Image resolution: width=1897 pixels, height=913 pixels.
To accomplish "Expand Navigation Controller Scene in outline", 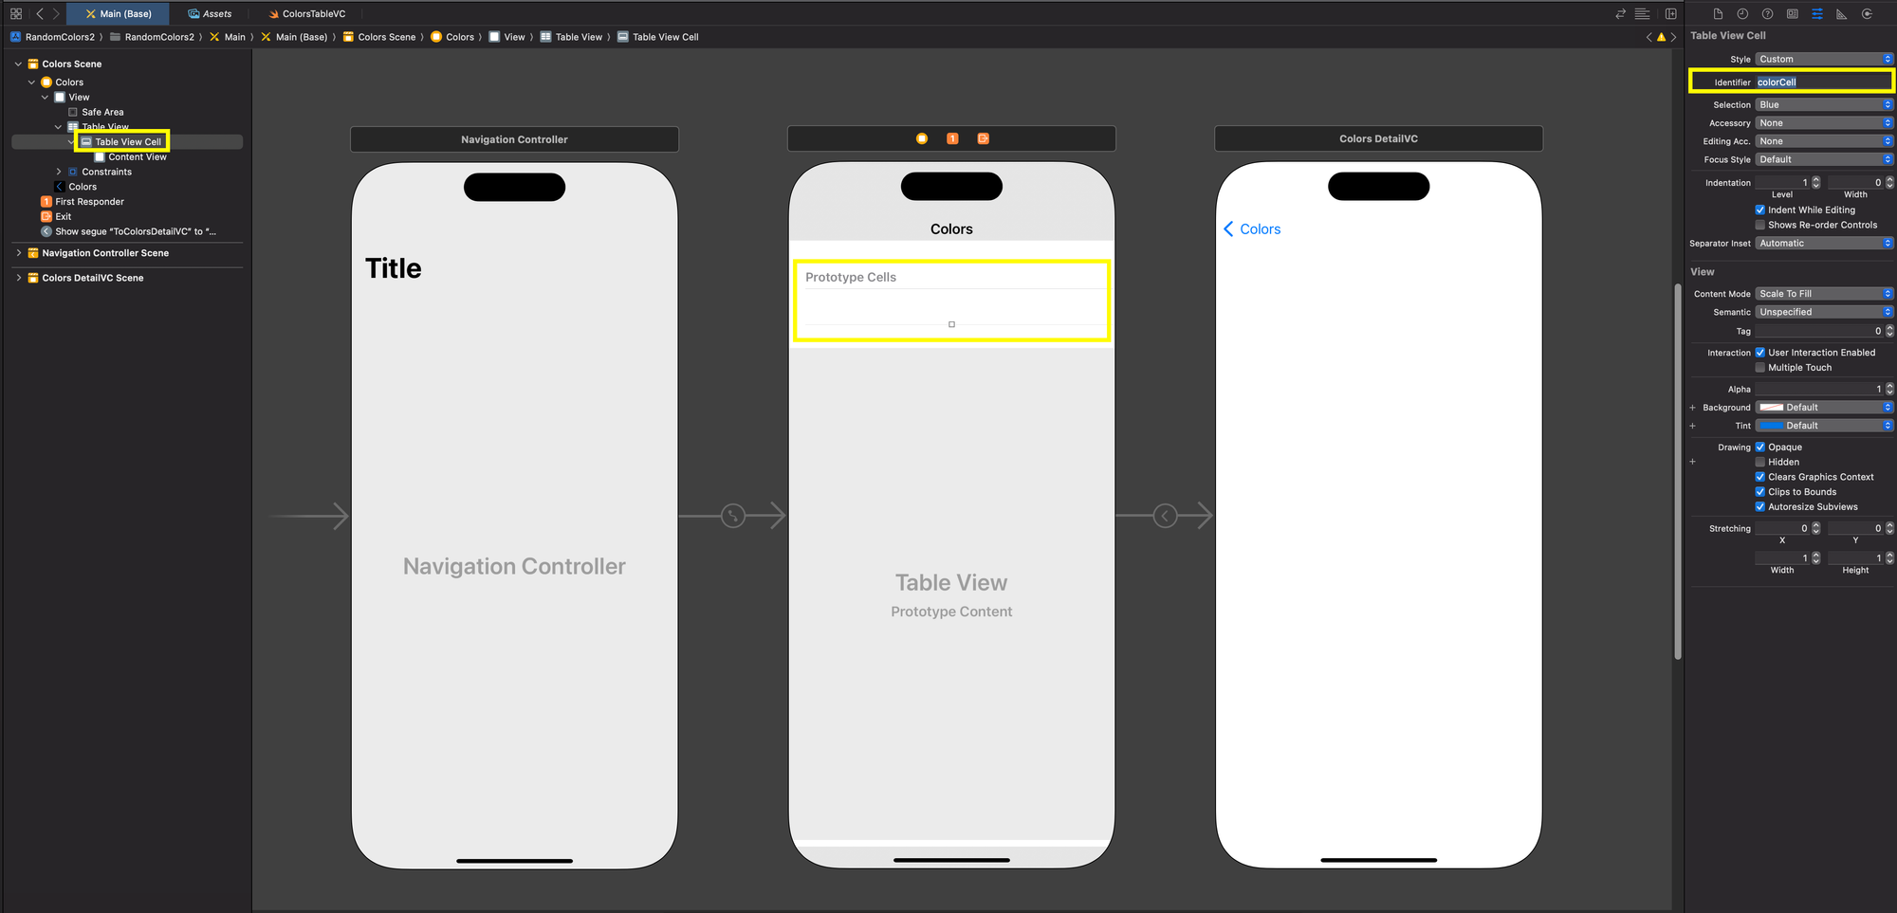I will click(x=18, y=253).
